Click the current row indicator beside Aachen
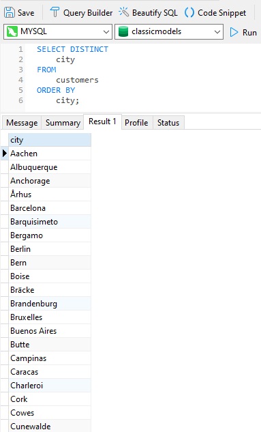 pos(4,154)
